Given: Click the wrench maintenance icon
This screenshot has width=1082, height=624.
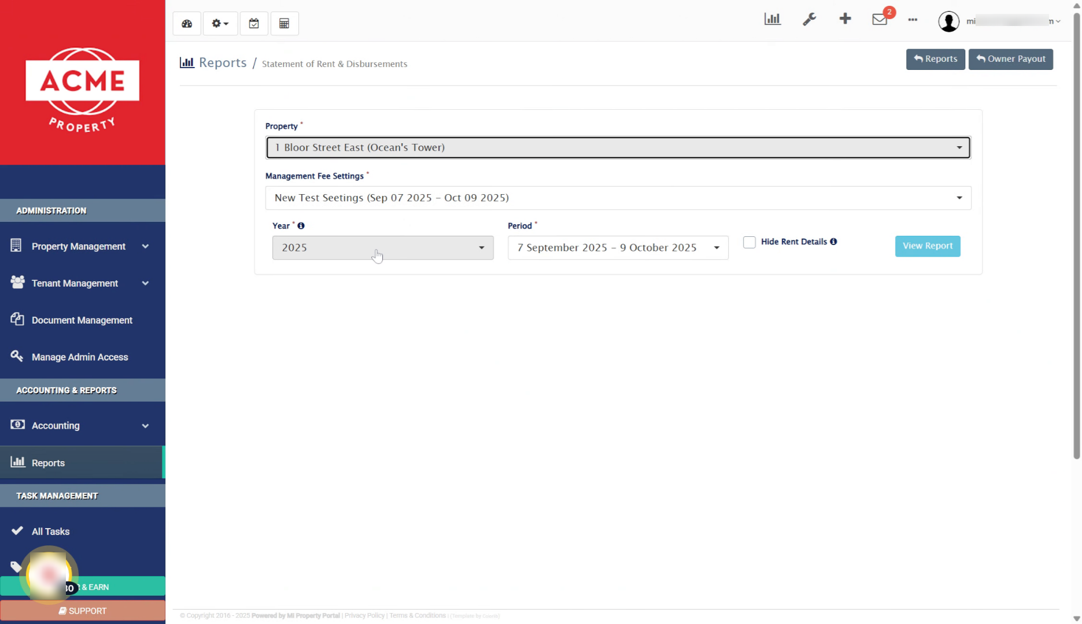Looking at the screenshot, I should tap(809, 19).
